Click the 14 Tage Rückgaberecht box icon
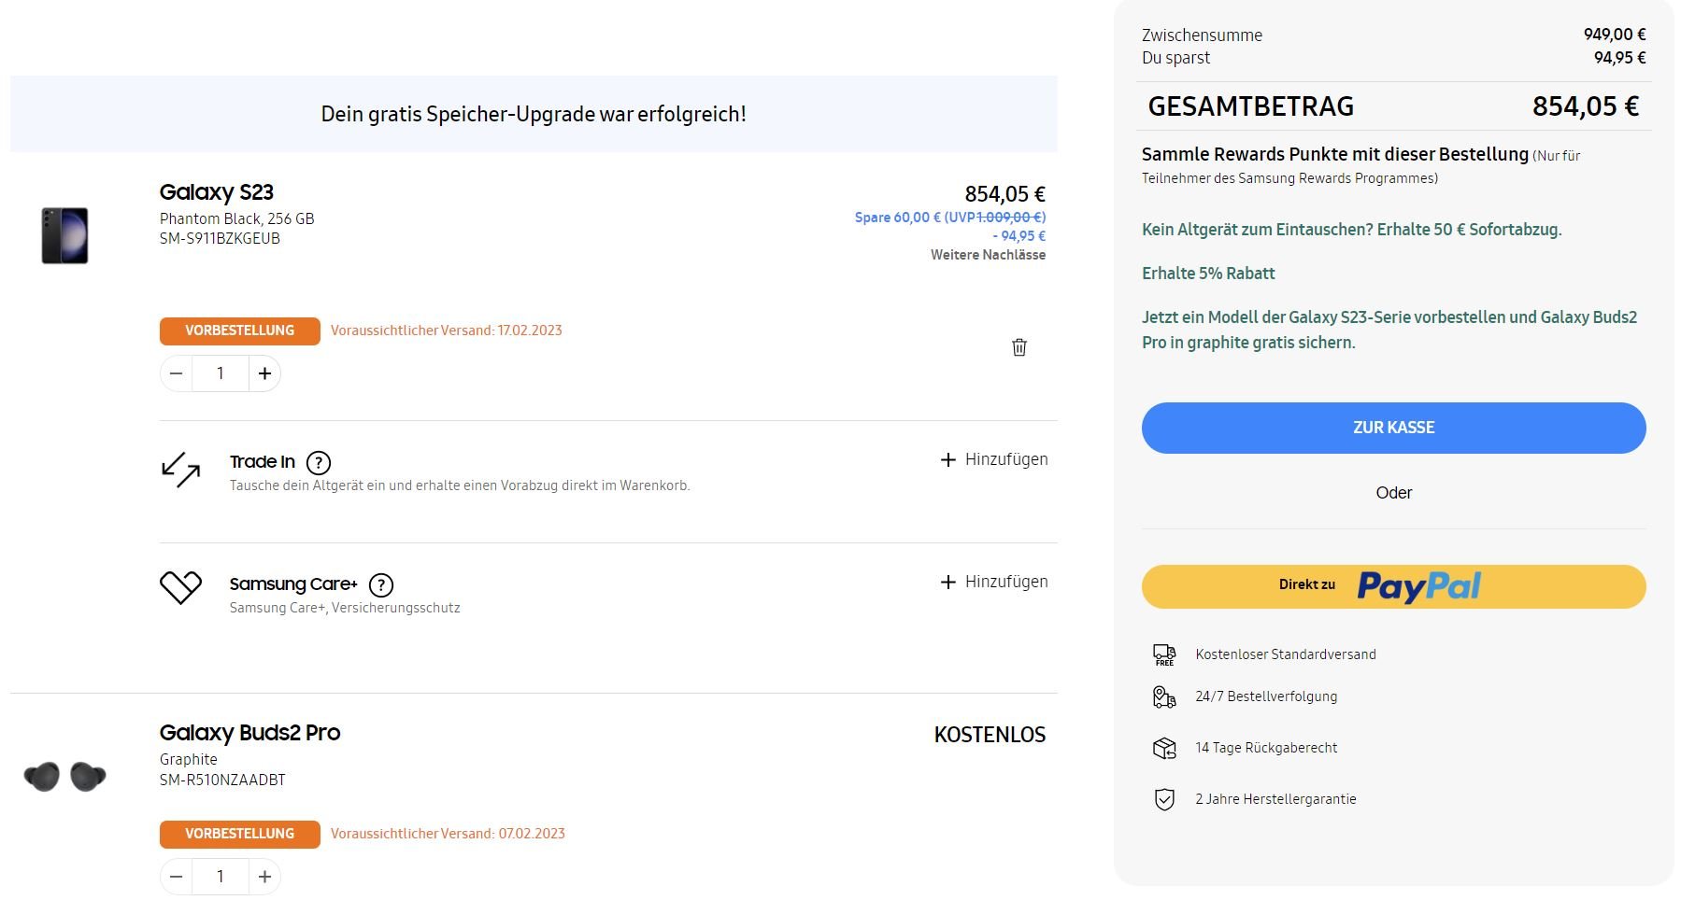Viewport: 1681px width, 900px height. click(1164, 748)
